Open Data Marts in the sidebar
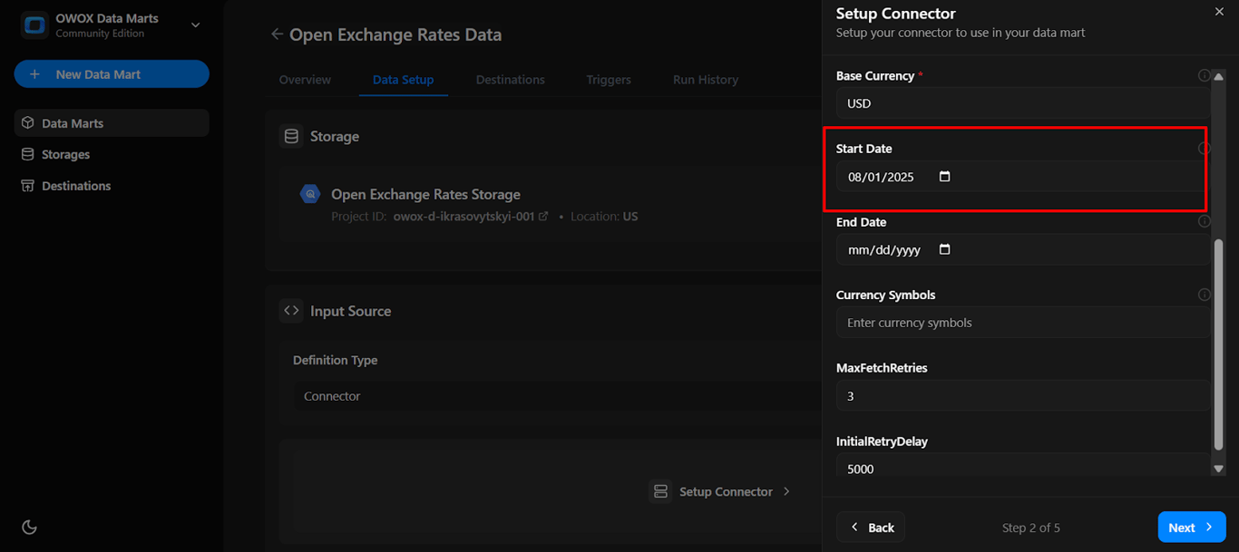The height and width of the screenshot is (552, 1239). coord(112,123)
